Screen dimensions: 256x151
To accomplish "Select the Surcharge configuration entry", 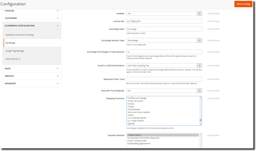I will (x=10, y=43).
